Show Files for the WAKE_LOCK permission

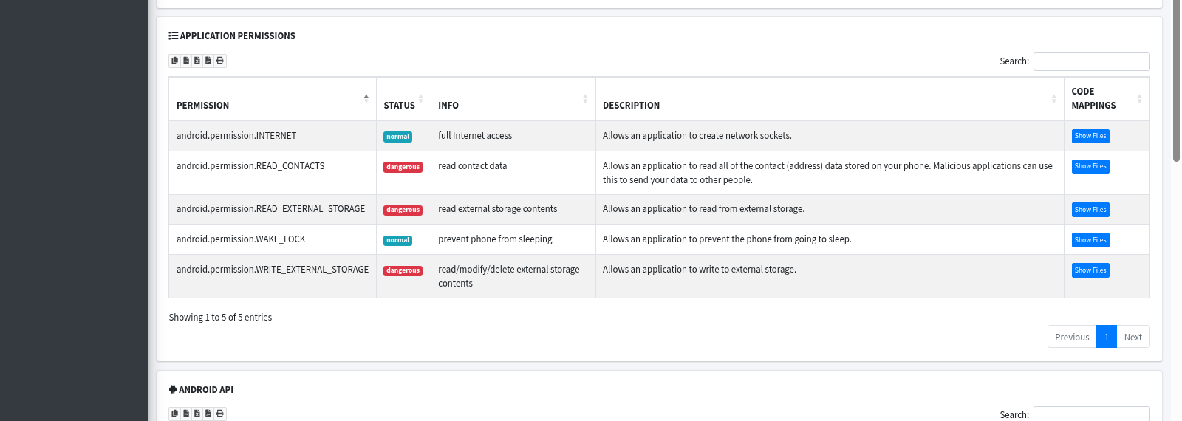tap(1090, 240)
